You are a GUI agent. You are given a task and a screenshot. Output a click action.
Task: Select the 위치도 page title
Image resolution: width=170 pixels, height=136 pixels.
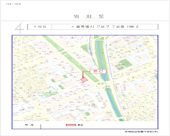89,16
